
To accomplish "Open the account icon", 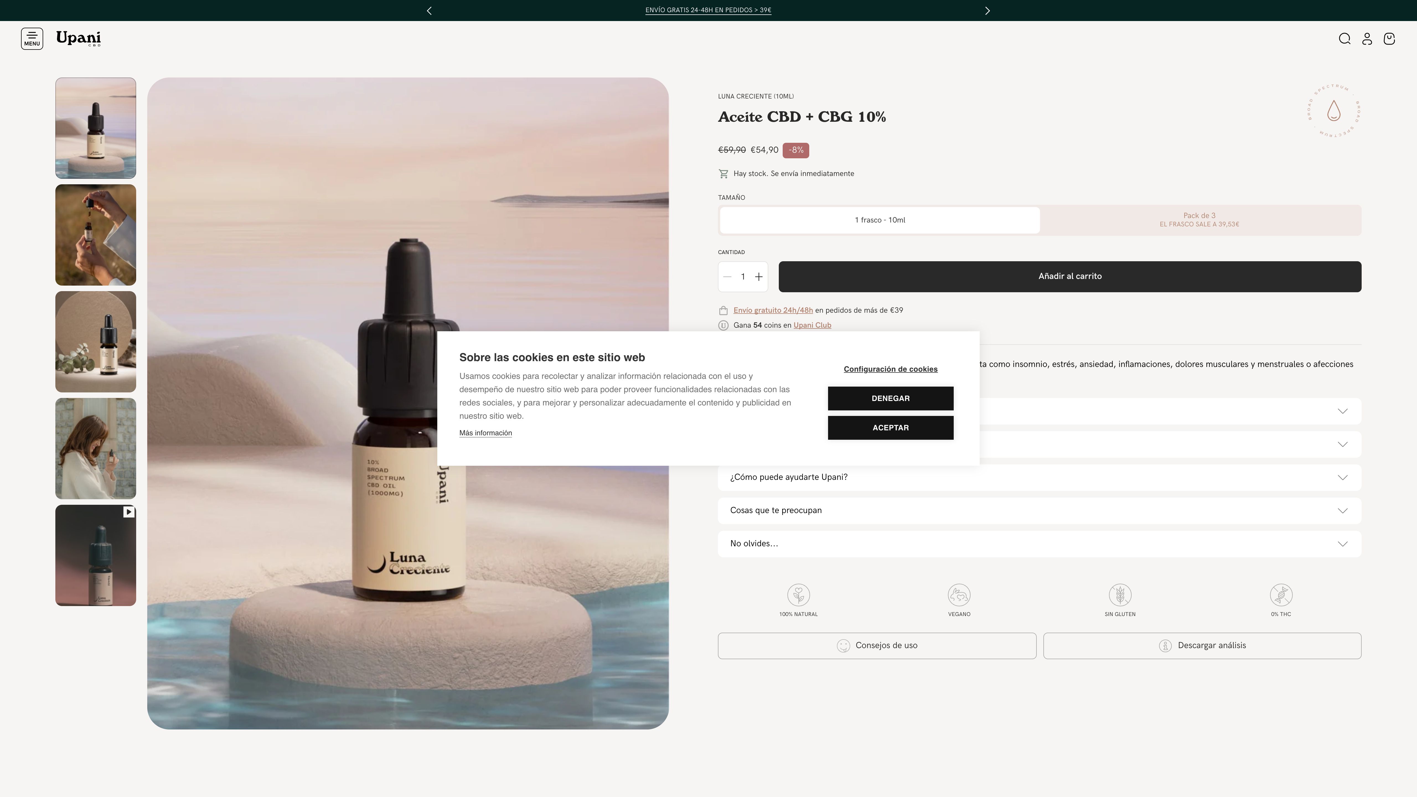I will [x=1366, y=38].
